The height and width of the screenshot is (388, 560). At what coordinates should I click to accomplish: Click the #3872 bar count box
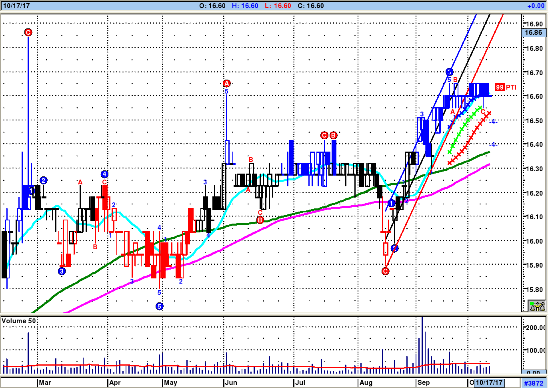[x=534, y=383]
